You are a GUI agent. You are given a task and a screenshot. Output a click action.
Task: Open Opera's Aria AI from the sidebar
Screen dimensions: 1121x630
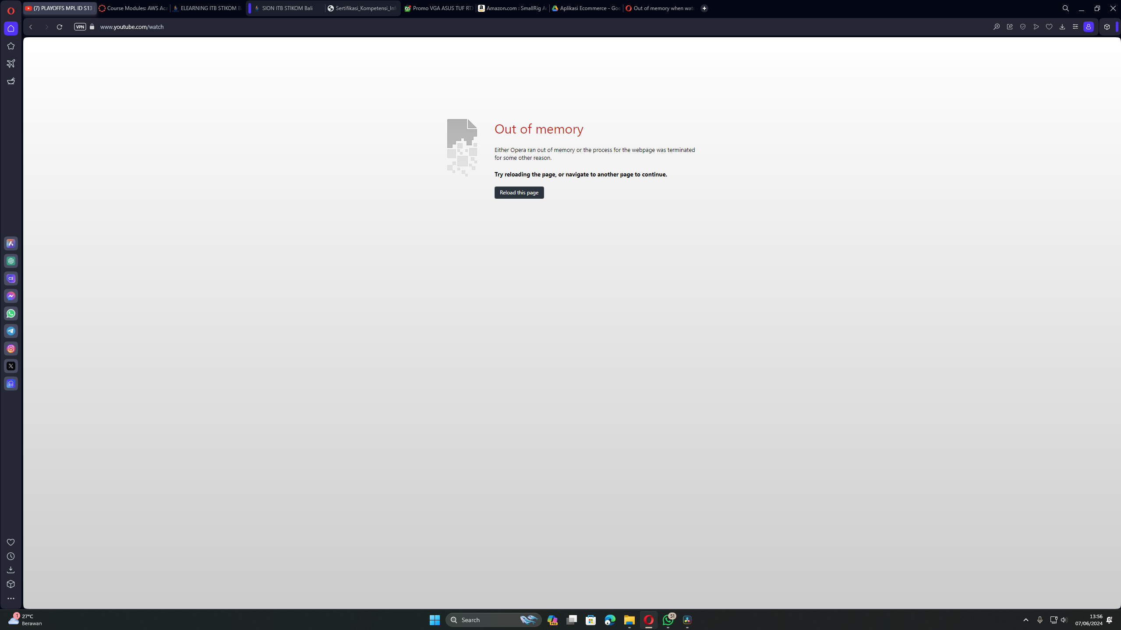coord(11,243)
